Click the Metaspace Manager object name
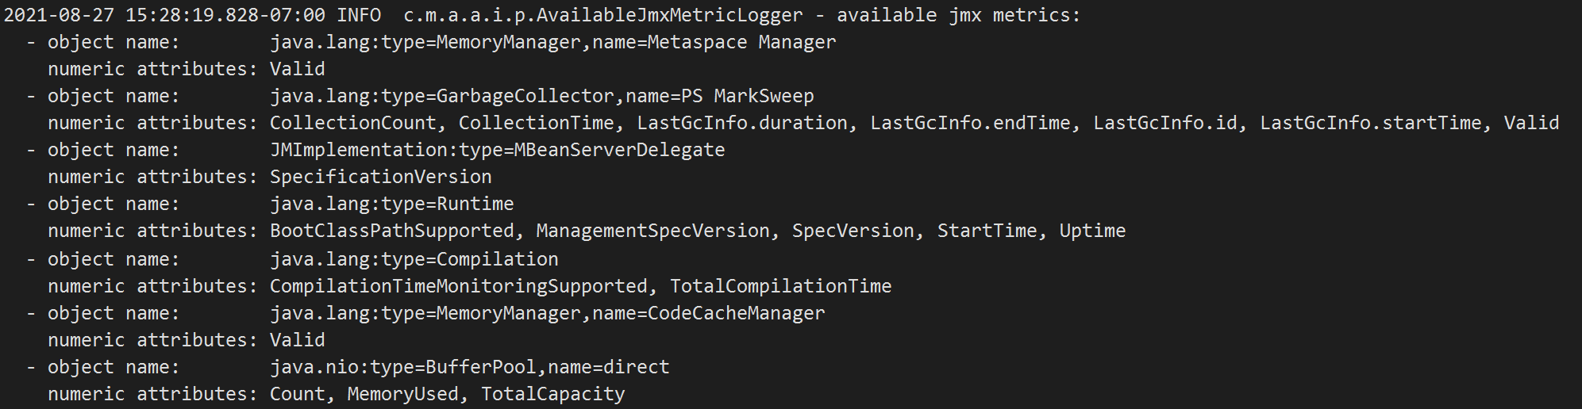This screenshot has width=1582, height=409. tap(553, 42)
